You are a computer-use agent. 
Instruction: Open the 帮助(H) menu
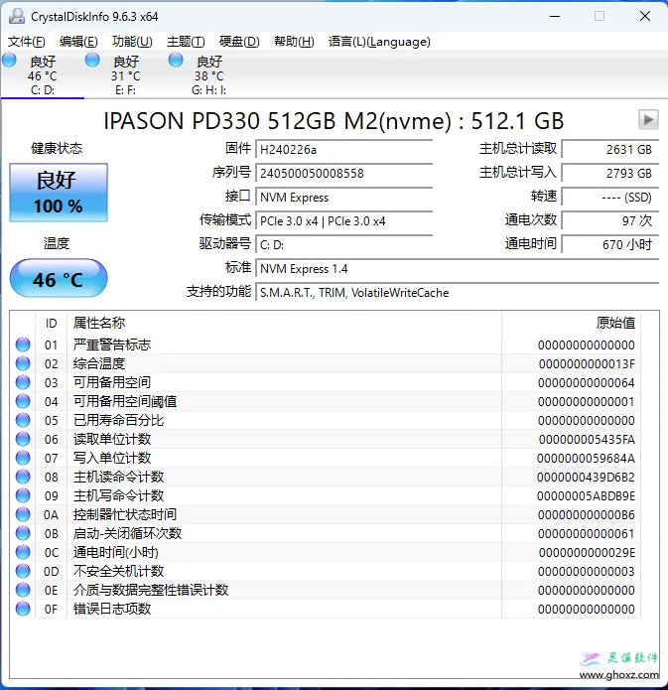(294, 42)
